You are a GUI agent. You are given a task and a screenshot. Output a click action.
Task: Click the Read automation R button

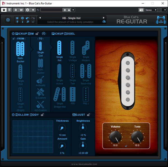16,10
